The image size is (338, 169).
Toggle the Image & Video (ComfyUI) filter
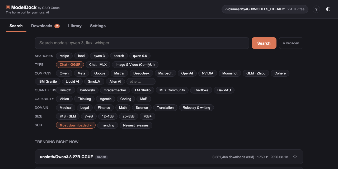click(x=135, y=64)
